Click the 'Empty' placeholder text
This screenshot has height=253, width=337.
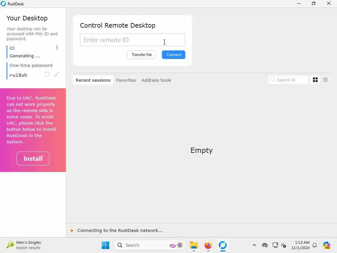pos(201,150)
